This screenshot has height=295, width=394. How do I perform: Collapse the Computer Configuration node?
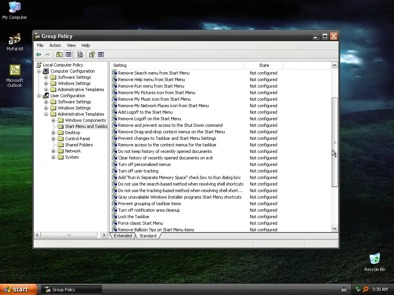(39, 71)
